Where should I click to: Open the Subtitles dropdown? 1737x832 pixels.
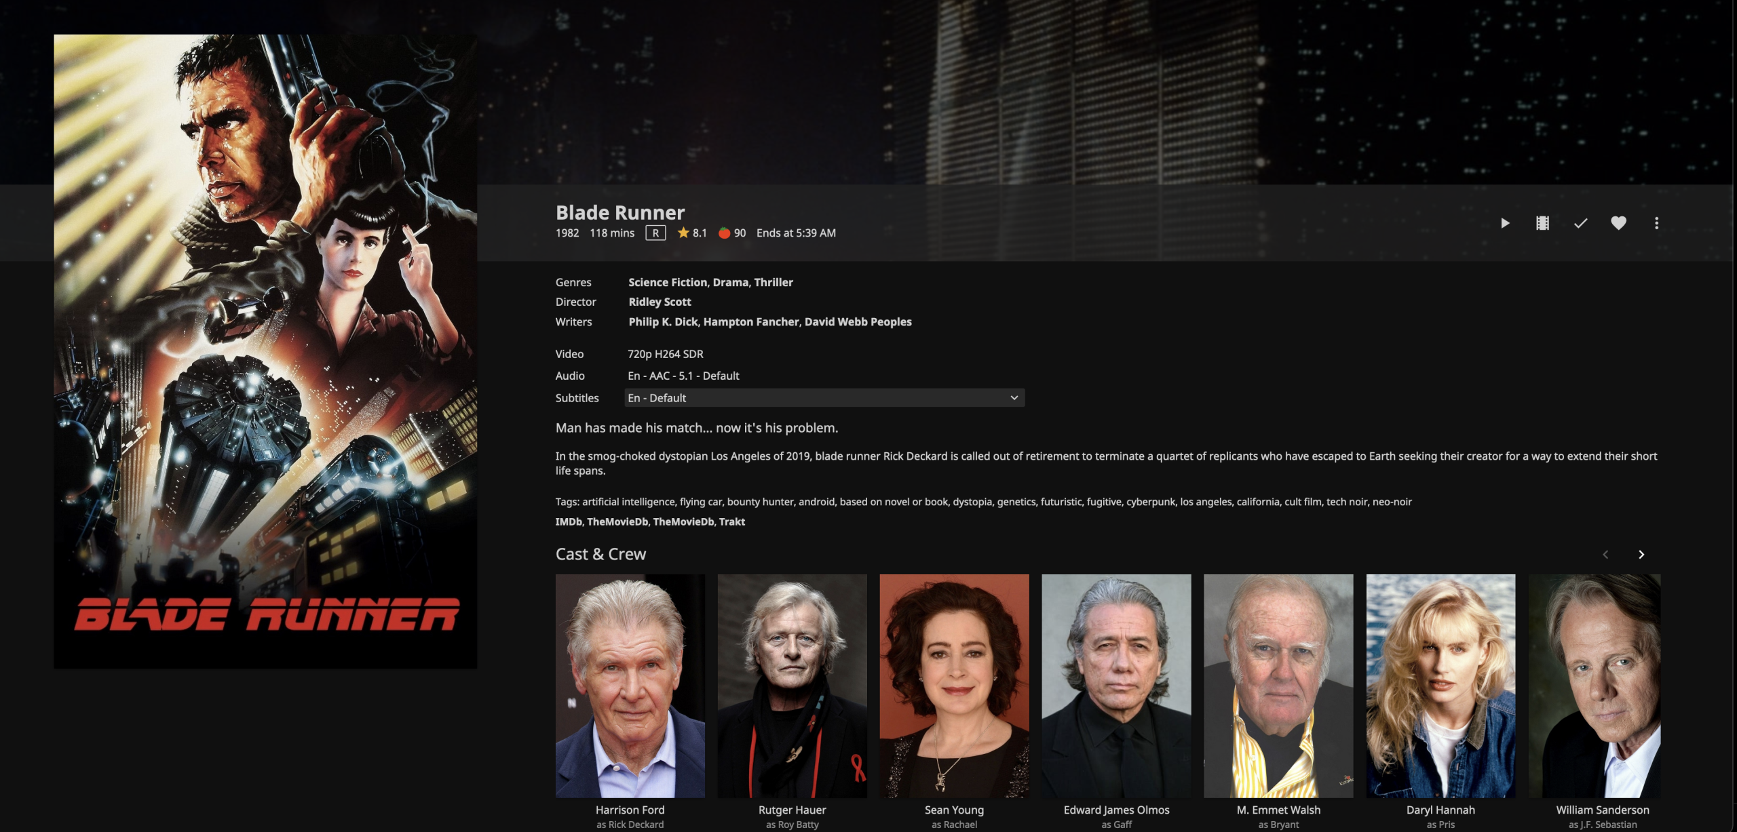824,398
